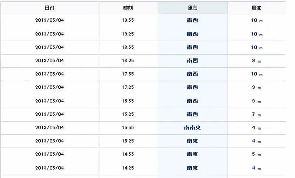Viewport: 295px width, 178px height.
Task: Click the date cell in 14:25 row
Action: pos(50,168)
